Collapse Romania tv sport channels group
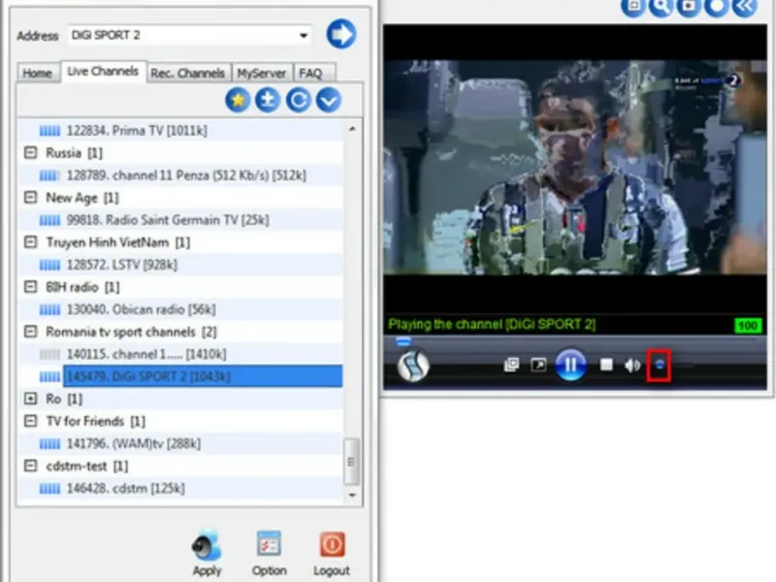776x582 pixels. pos(31,332)
